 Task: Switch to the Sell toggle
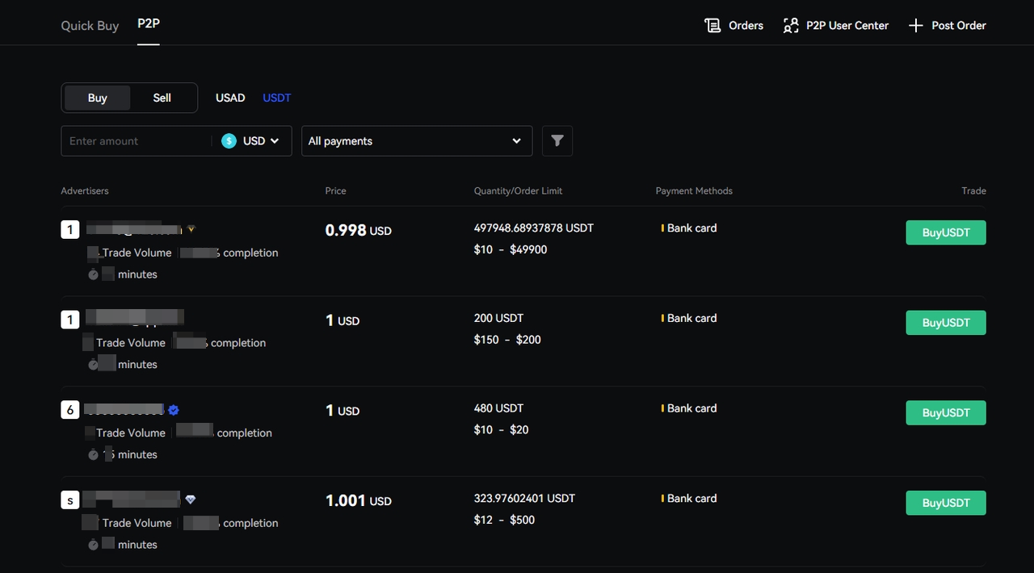point(162,98)
